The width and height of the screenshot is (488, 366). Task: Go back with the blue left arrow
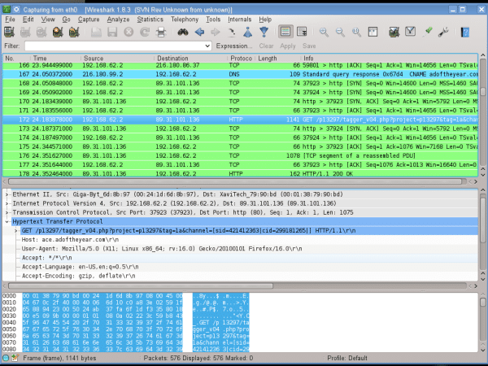[199, 32]
